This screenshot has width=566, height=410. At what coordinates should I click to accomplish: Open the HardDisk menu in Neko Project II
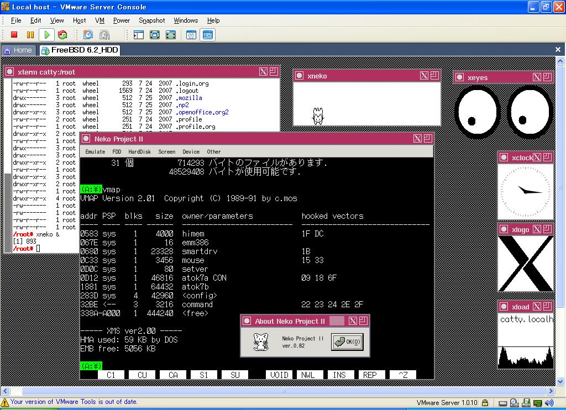tap(140, 151)
